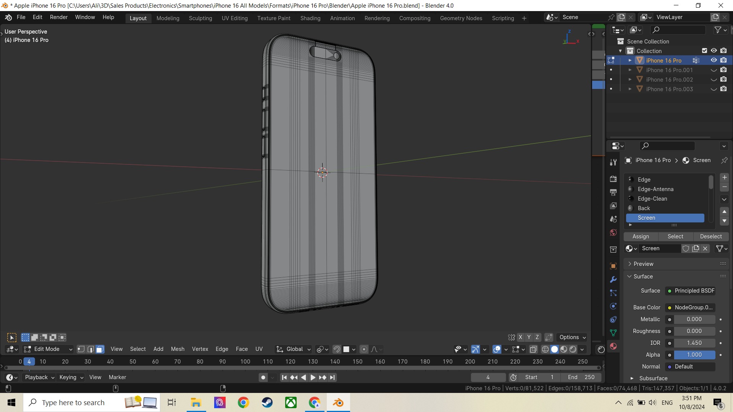The image size is (733, 412).
Task: Click the Fake User shield icon
Action: [x=686, y=248]
